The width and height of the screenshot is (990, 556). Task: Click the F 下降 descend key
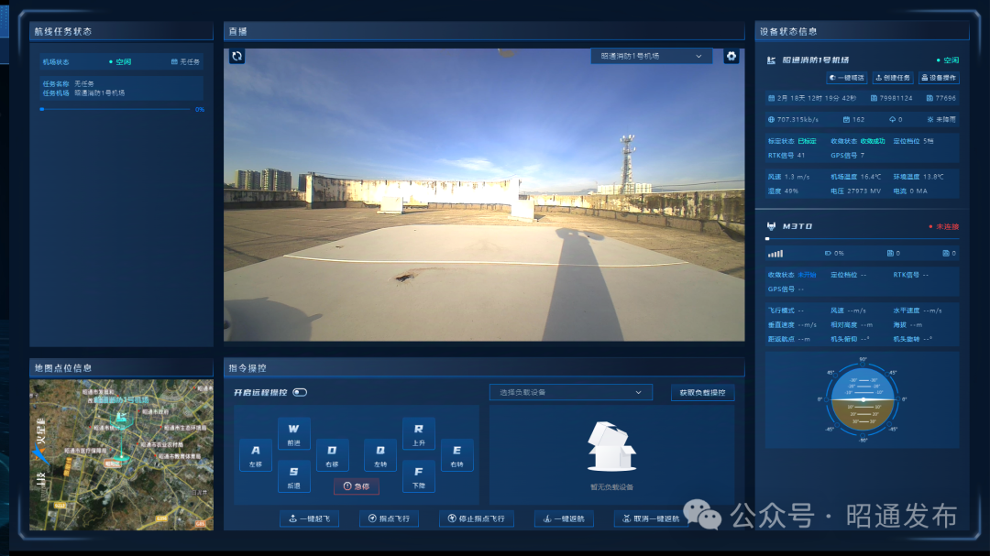(419, 476)
